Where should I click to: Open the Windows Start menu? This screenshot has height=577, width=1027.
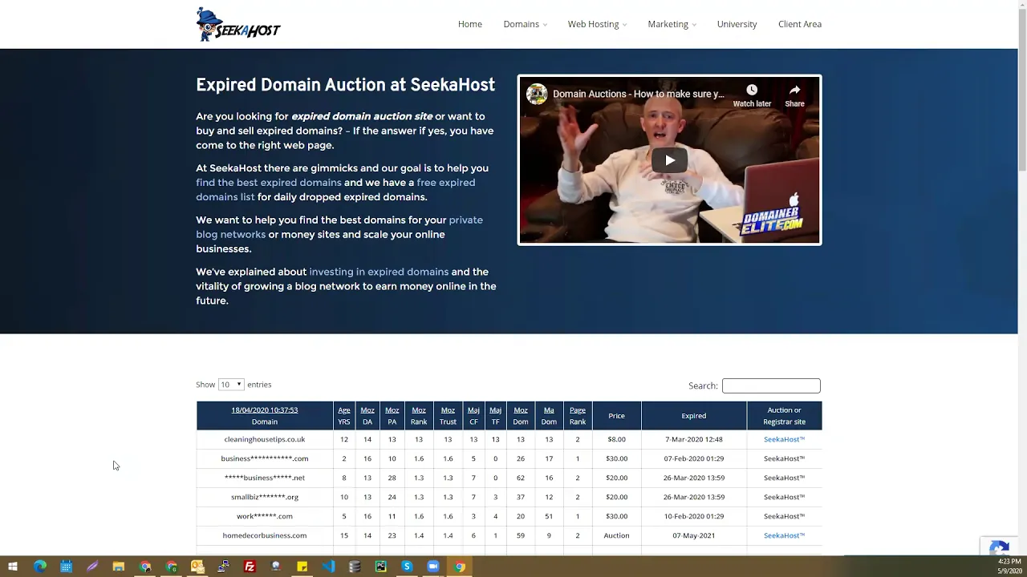tap(13, 567)
